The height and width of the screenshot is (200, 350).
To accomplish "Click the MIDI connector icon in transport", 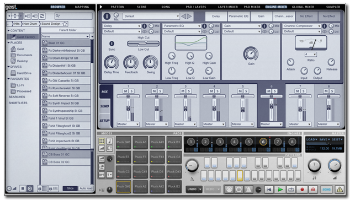I will [x=229, y=190].
